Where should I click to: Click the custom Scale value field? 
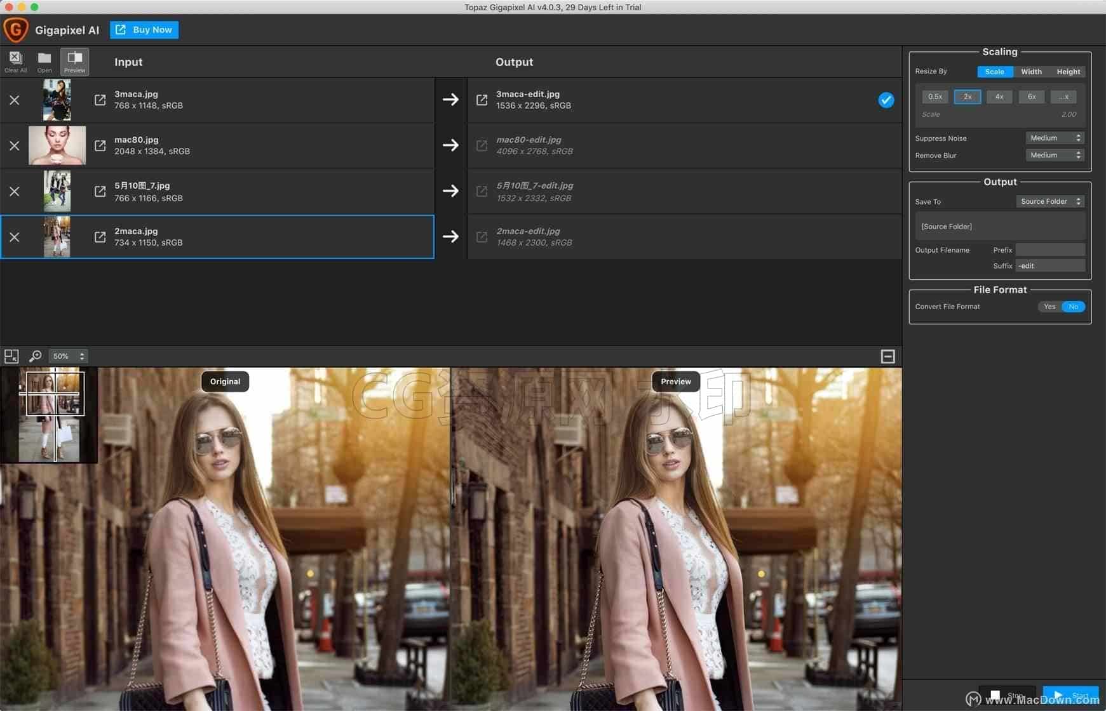coord(999,114)
